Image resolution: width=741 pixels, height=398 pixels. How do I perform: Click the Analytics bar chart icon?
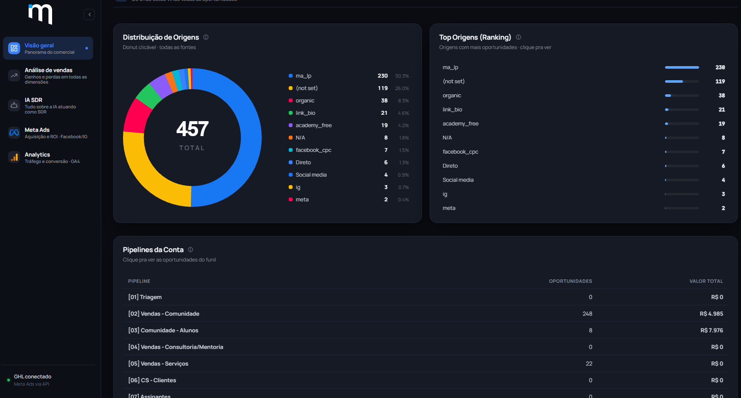point(14,157)
